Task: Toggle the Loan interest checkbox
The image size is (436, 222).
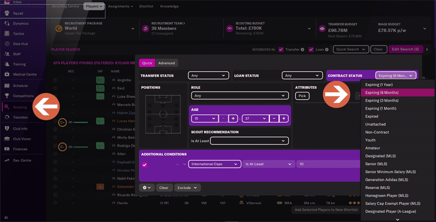Action: (311, 49)
